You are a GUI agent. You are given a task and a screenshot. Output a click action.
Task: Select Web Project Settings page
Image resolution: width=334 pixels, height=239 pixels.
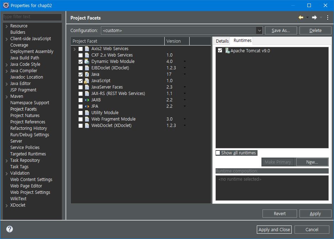point(30,192)
